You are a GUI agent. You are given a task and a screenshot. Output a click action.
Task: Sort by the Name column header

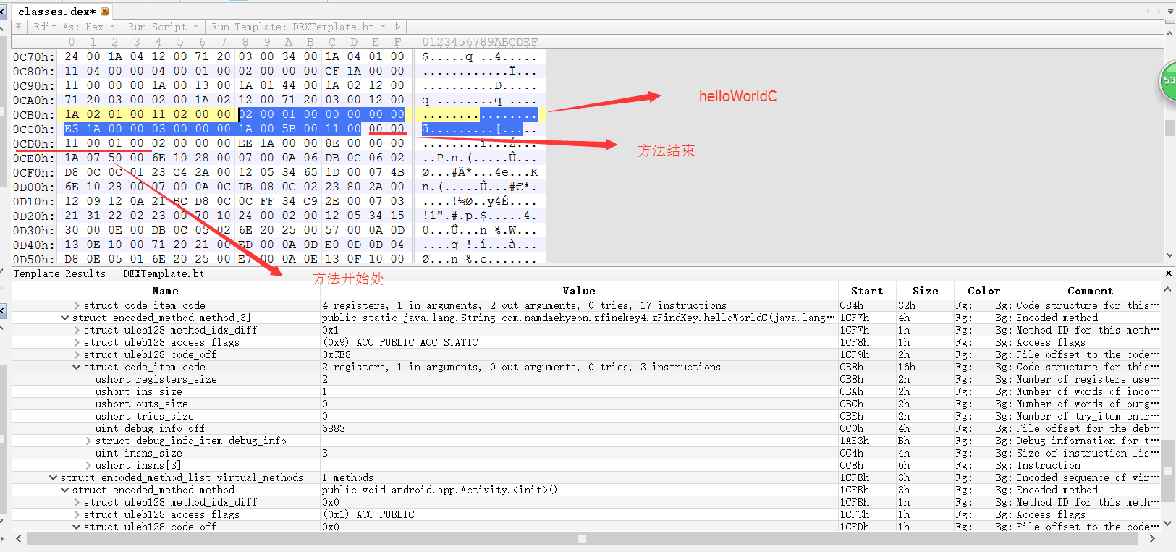(166, 291)
